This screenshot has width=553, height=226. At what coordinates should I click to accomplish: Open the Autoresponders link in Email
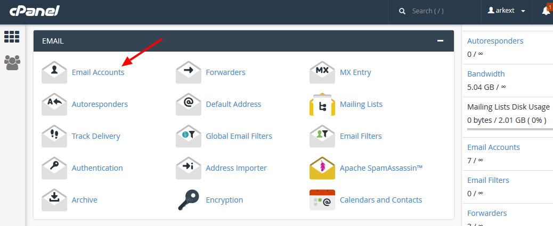coord(100,104)
